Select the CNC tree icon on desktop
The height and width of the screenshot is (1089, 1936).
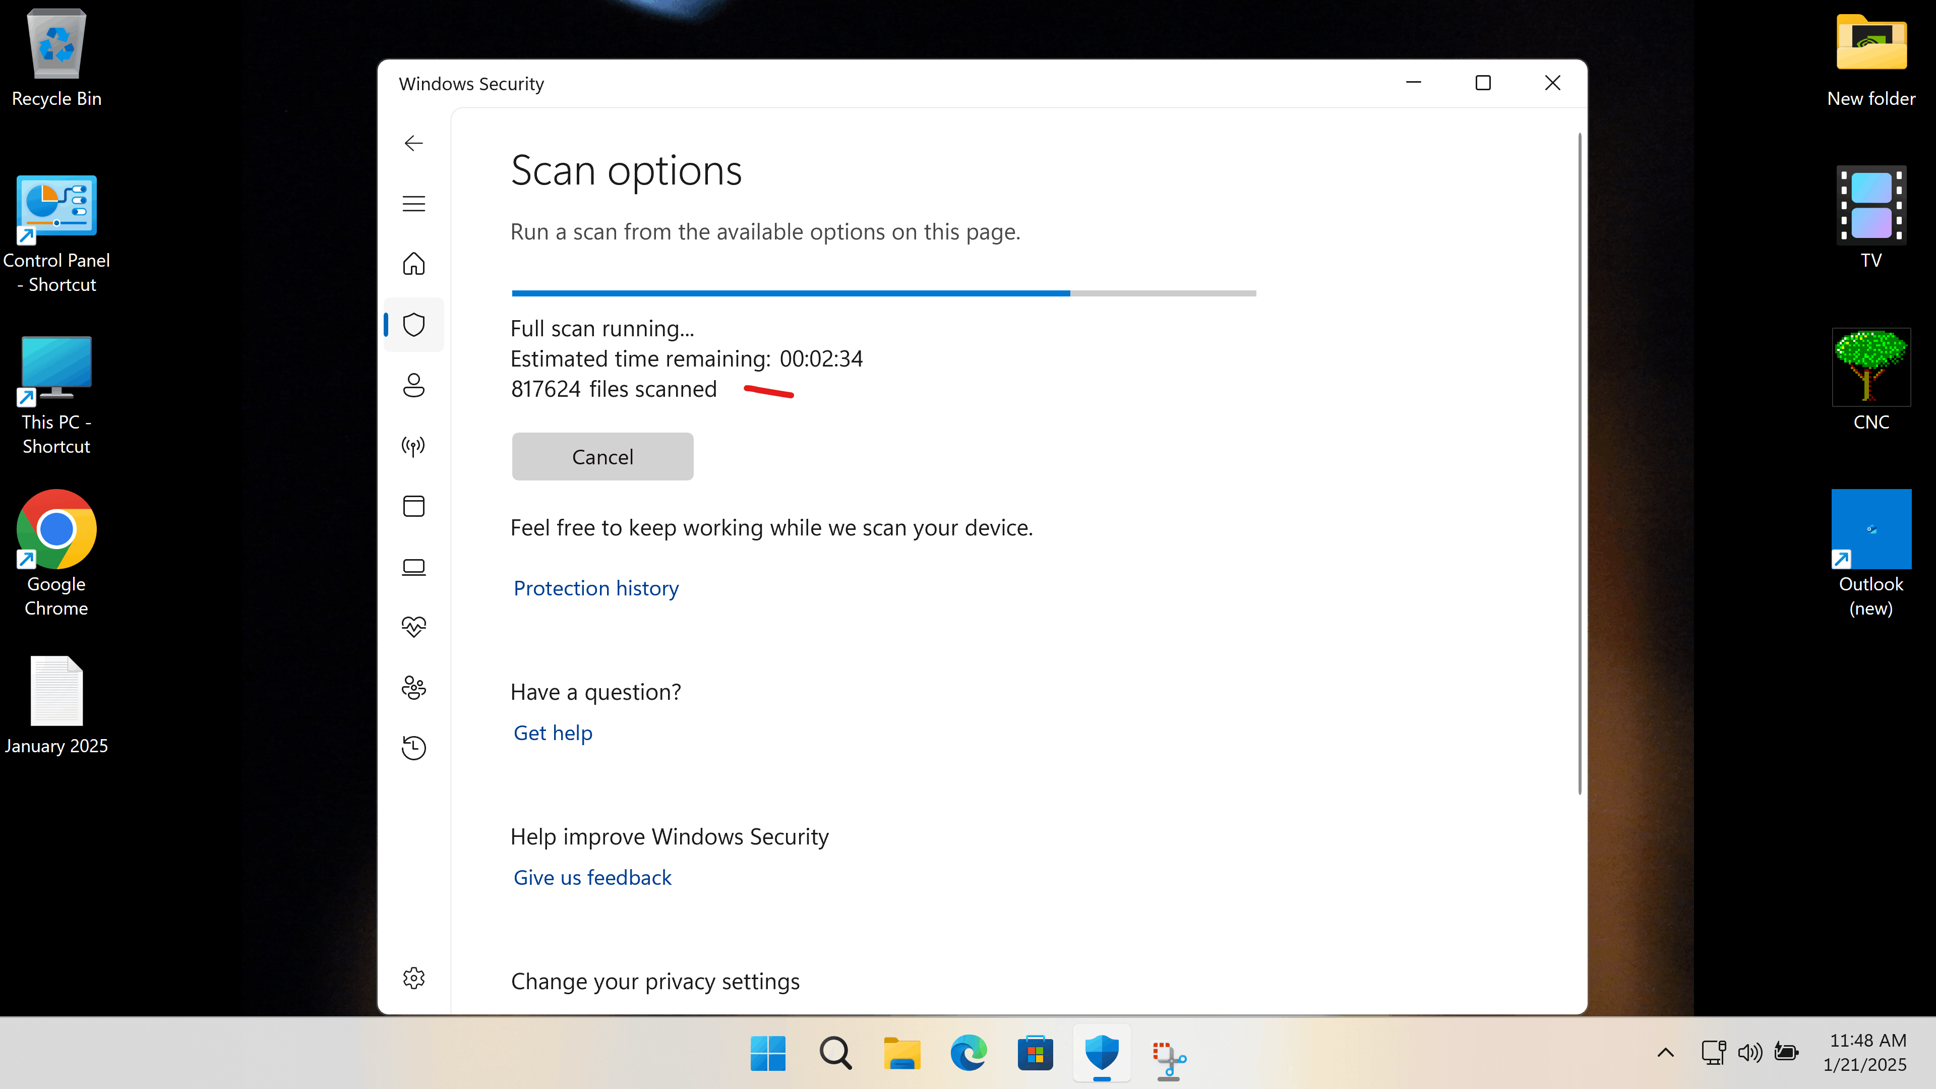(x=1871, y=380)
